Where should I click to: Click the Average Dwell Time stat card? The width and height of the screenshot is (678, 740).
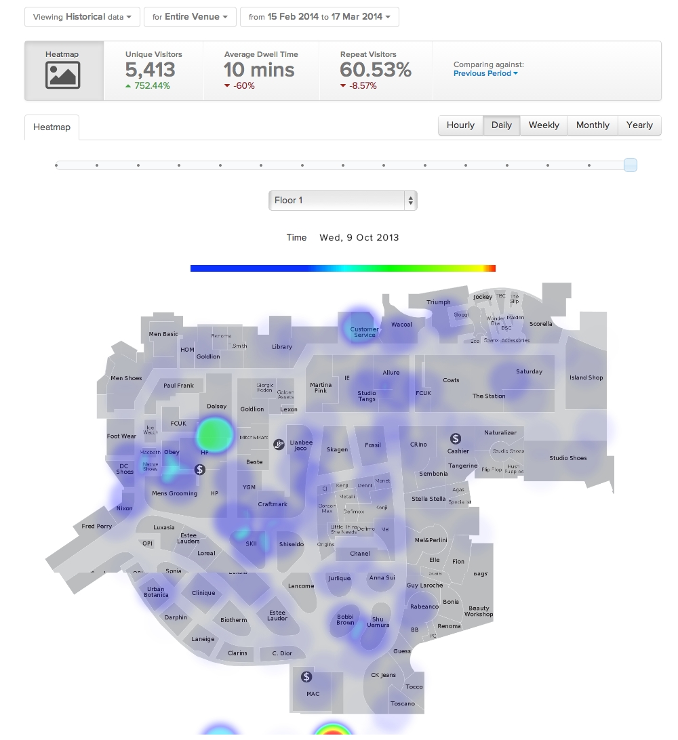(x=261, y=70)
